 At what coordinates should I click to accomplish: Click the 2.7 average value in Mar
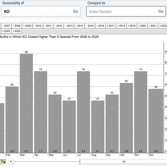26,151
